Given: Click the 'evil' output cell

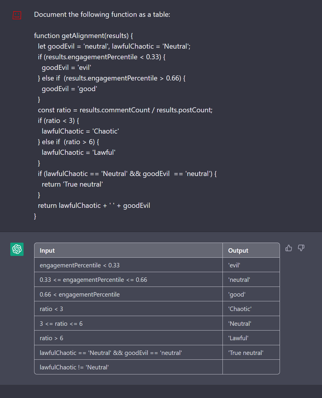Looking at the screenshot, I should pos(234,265).
